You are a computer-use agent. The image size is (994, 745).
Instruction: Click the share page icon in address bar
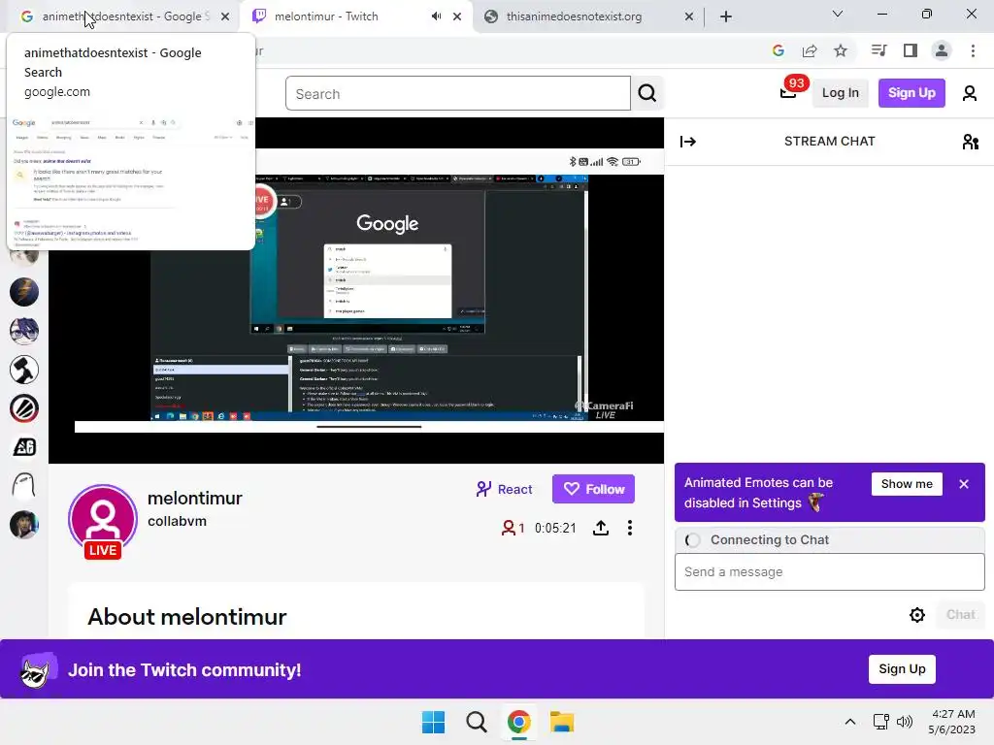[810, 50]
